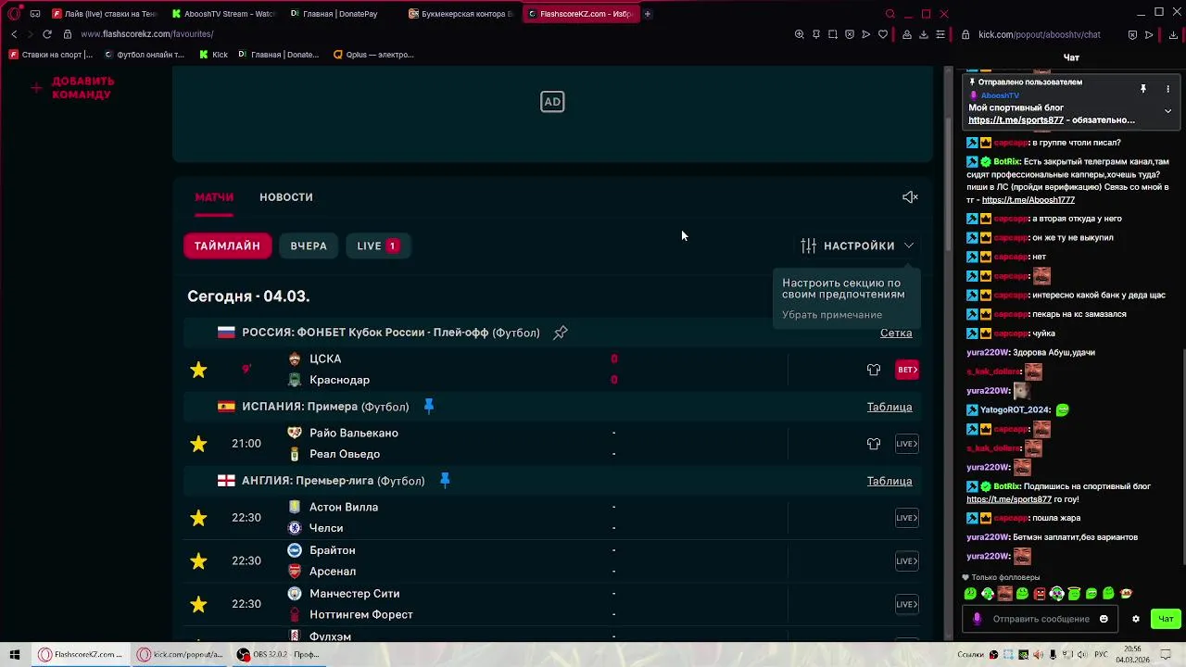Open LIVE badge for Manchester City match

(x=907, y=604)
